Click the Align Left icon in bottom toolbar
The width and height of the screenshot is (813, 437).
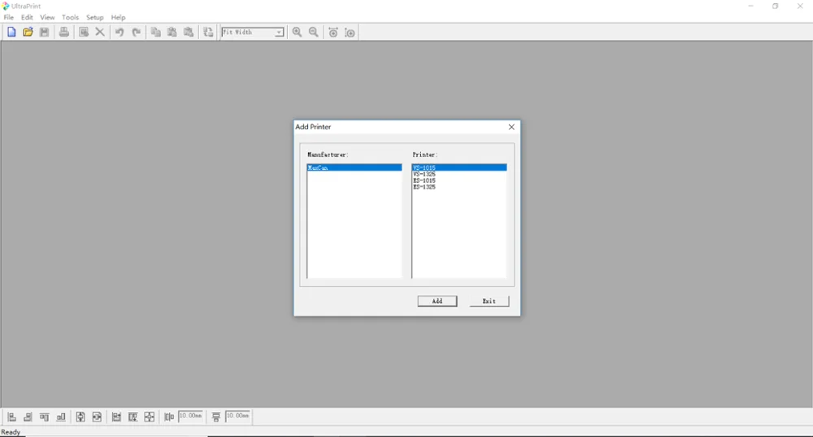(12, 417)
